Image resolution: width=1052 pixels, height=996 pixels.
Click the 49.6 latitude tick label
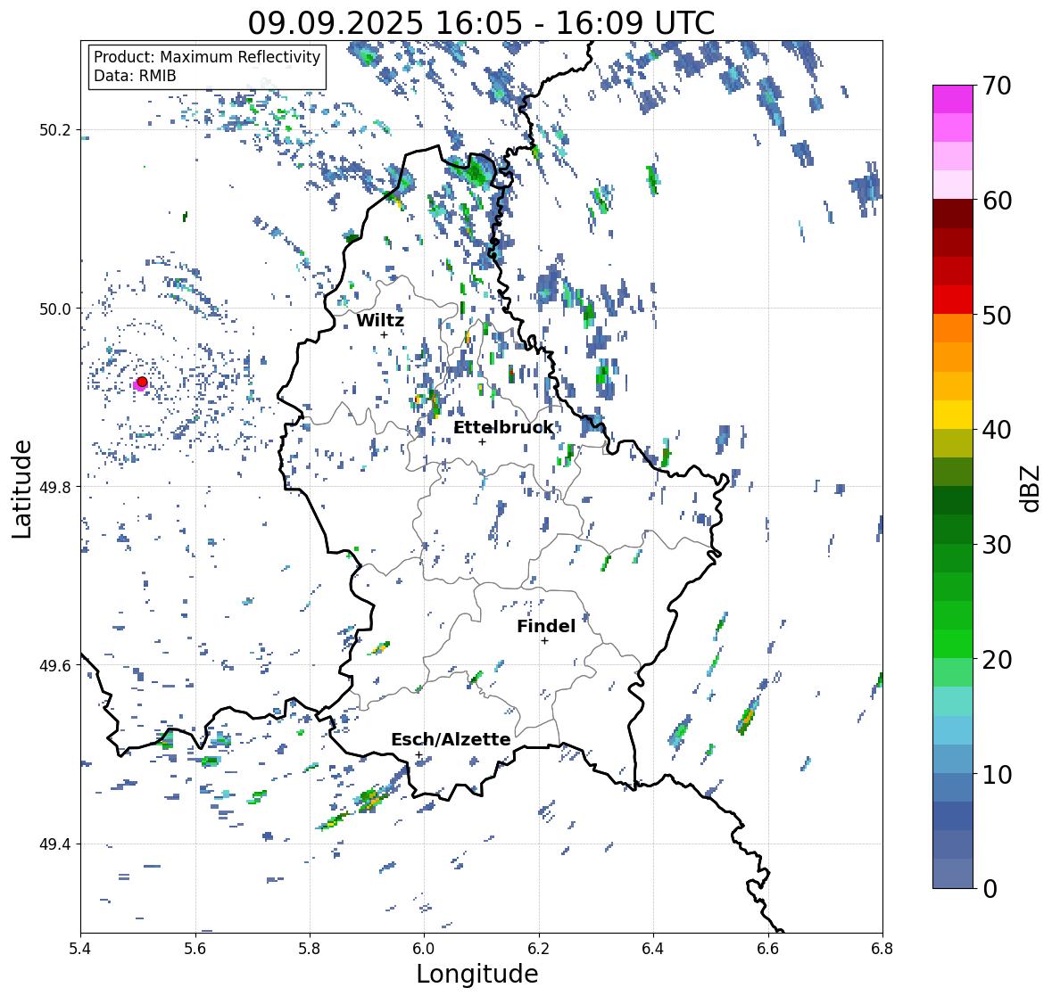click(x=54, y=665)
